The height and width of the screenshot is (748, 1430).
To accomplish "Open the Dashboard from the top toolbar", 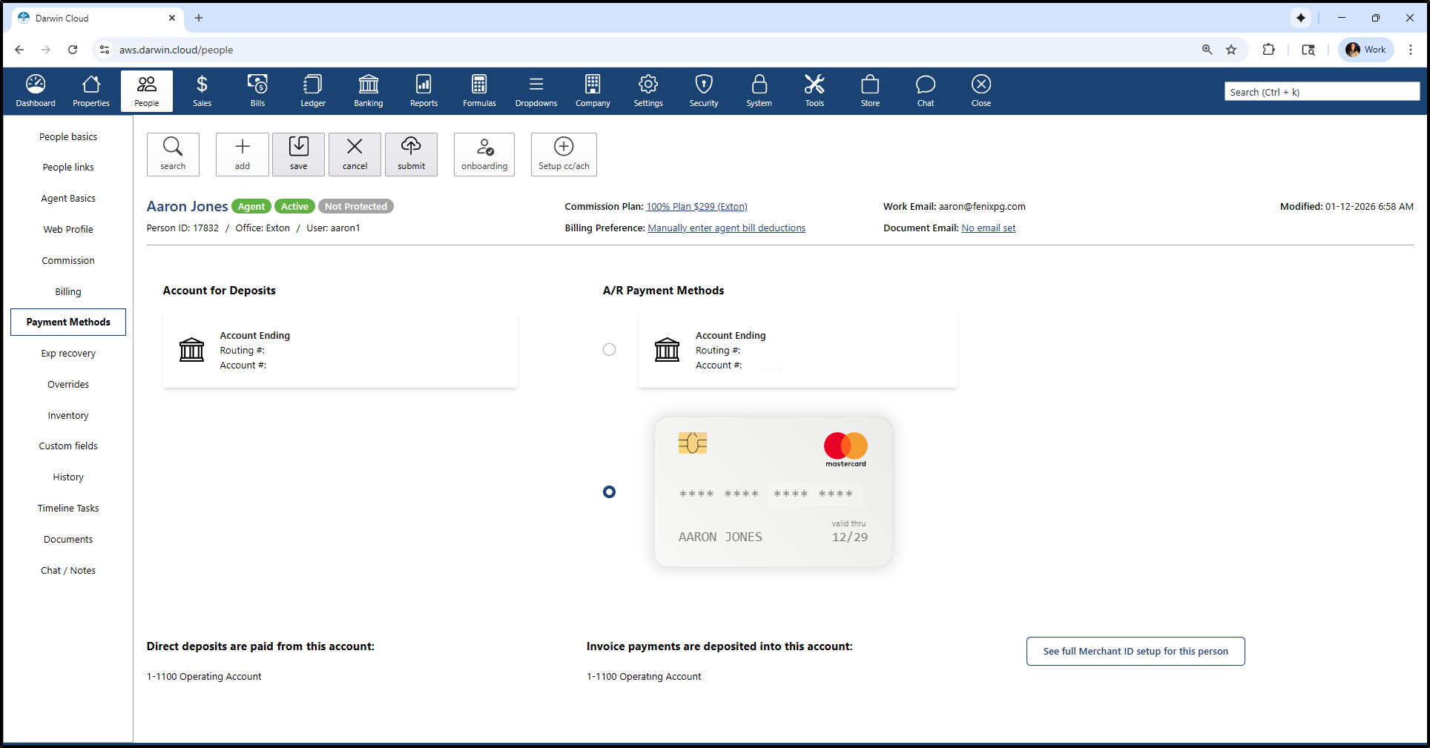I will coord(36,91).
